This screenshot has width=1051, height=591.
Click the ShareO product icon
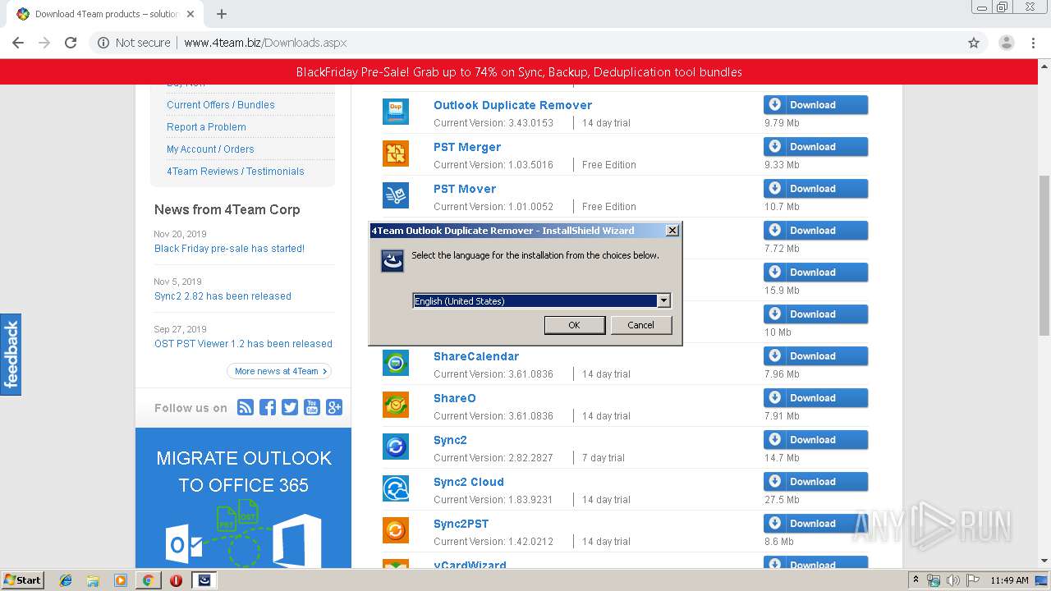396,405
